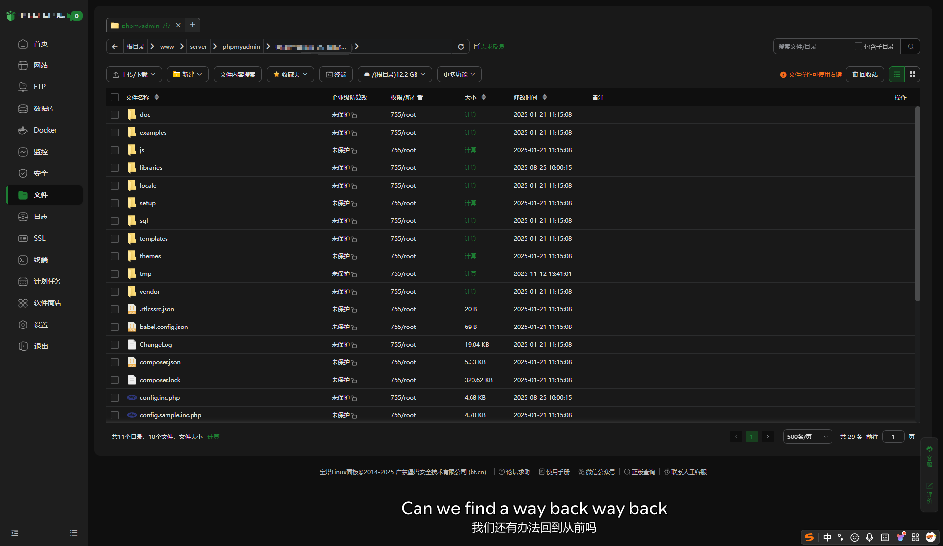Click the search magnifier icon
Screen dimensions: 943x546
(911, 47)
